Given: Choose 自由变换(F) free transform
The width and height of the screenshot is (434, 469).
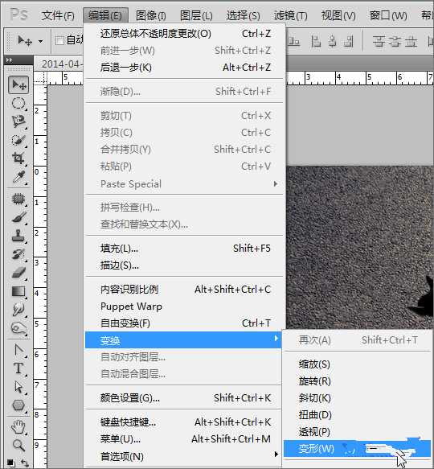Looking at the screenshot, I should click(x=183, y=323).
